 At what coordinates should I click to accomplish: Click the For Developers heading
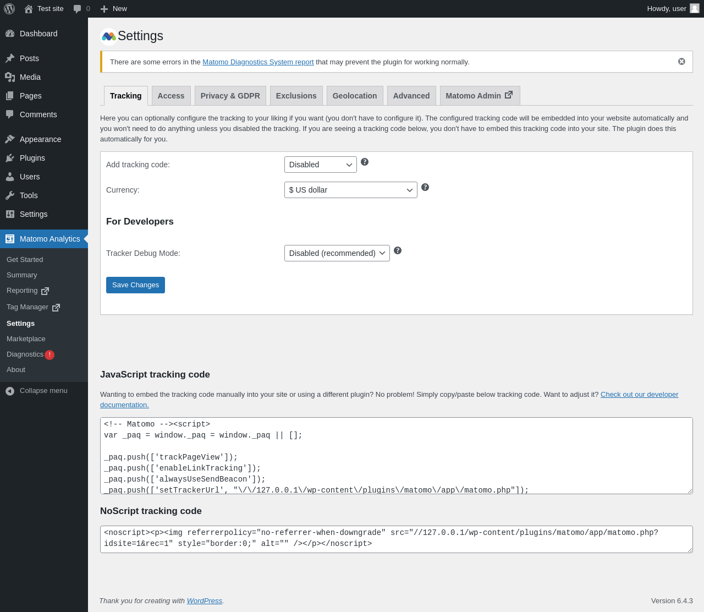[x=140, y=222]
